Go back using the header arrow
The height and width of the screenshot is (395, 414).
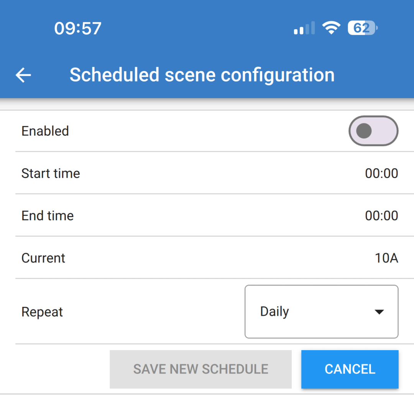23,75
